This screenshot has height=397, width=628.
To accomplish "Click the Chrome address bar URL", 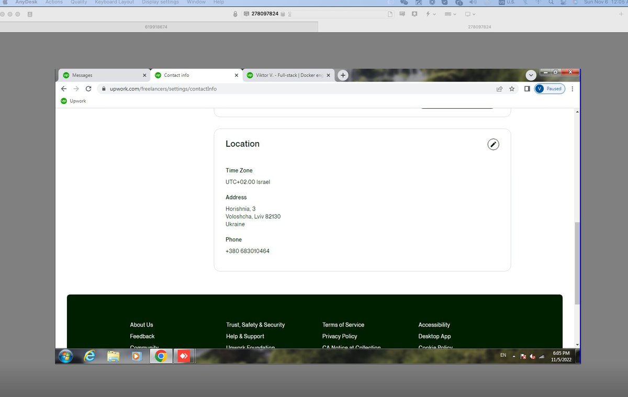I will point(163,89).
